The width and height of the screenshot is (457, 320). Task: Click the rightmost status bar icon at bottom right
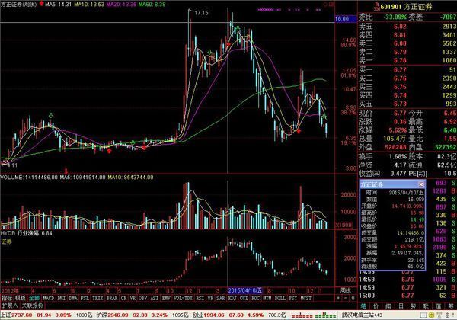452,313
